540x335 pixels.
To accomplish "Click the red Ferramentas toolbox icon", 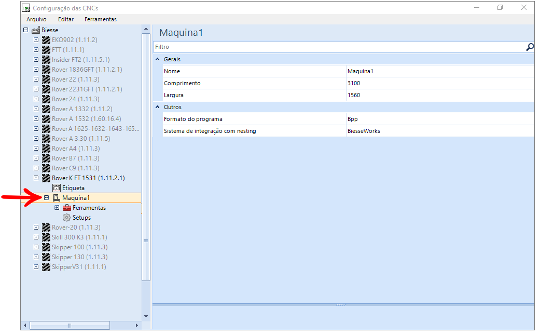I will (67, 208).
